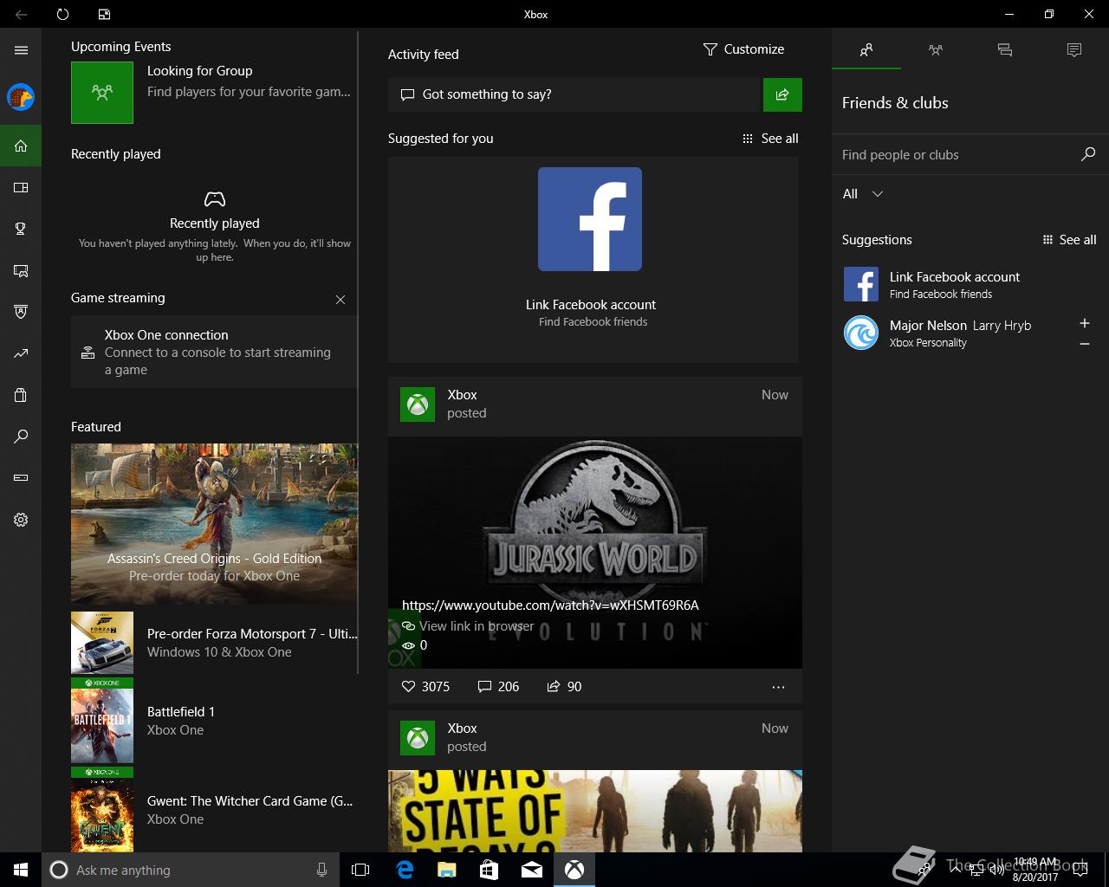Viewport: 1109px width, 887px height.
Task: Click View link in browser
Action: click(477, 625)
